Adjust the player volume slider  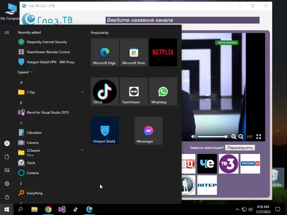coord(212,137)
